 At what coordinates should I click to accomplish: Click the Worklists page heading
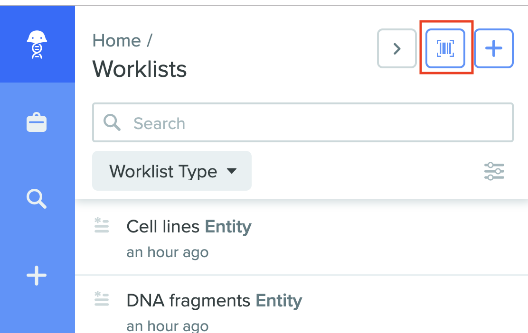[x=140, y=69]
